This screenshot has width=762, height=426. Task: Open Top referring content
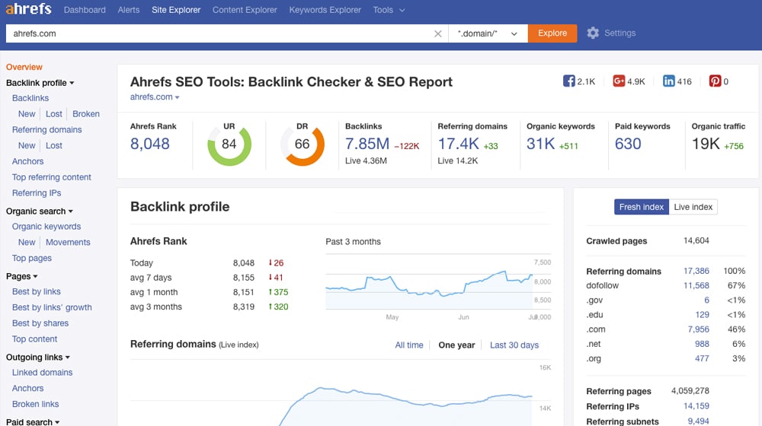coord(52,177)
